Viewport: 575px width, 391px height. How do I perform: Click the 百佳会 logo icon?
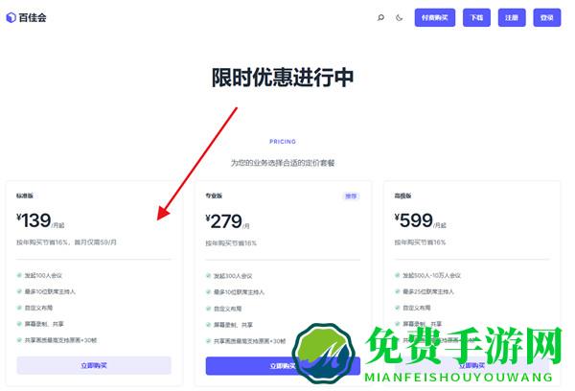click(11, 17)
